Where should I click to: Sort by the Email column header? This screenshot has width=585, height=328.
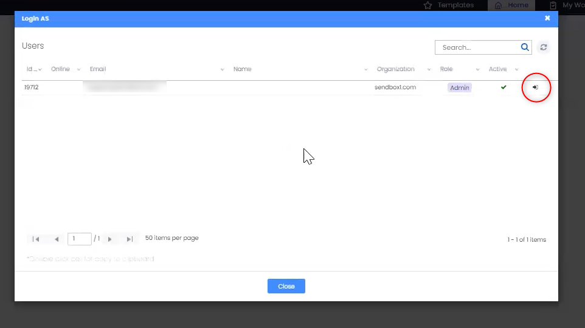pyautogui.click(x=98, y=69)
